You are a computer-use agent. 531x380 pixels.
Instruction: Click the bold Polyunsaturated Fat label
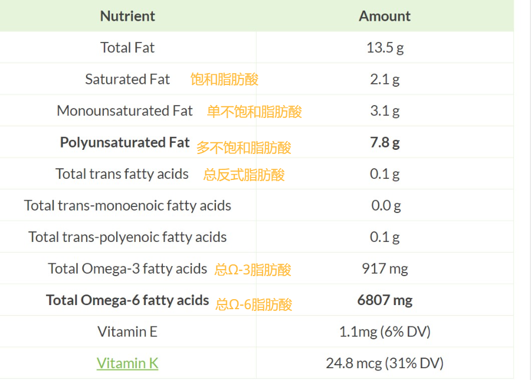pos(124,143)
